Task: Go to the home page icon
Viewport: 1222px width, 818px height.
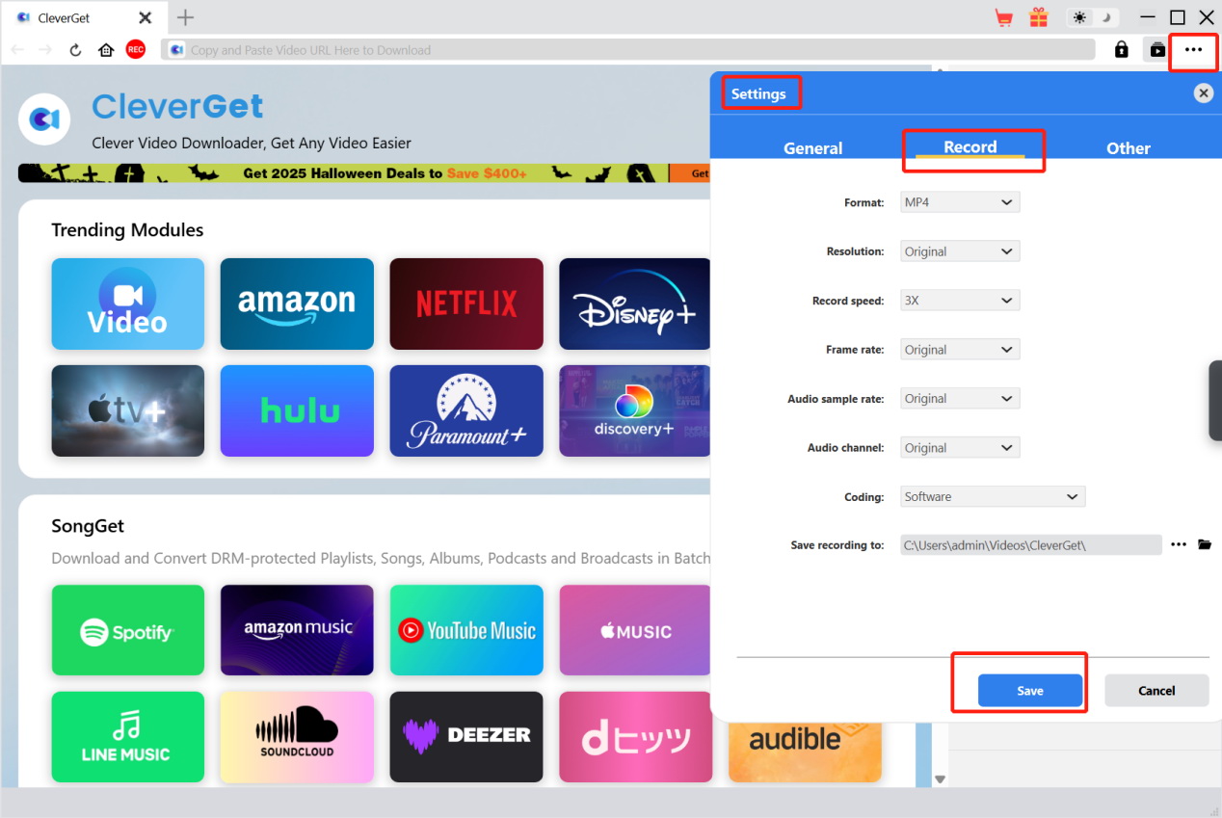Action: pos(106,50)
